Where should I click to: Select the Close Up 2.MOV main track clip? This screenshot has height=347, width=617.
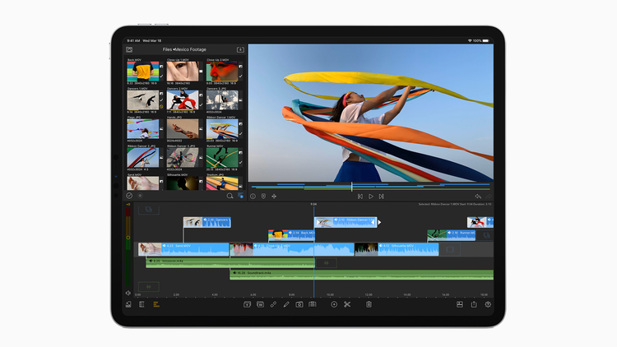[x=291, y=249]
